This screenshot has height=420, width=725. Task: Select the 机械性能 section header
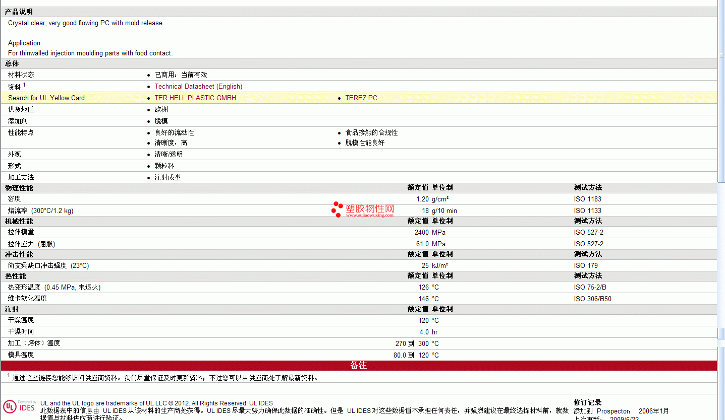[19, 221]
